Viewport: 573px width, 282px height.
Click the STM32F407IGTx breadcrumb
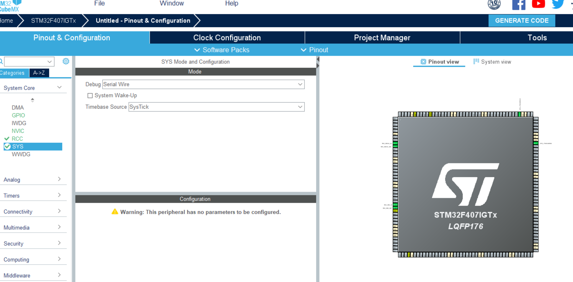[53, 21]
